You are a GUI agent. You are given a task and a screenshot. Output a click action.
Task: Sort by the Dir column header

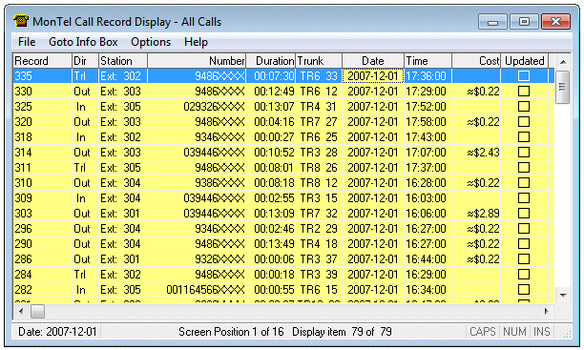click(x=85, y=61)
